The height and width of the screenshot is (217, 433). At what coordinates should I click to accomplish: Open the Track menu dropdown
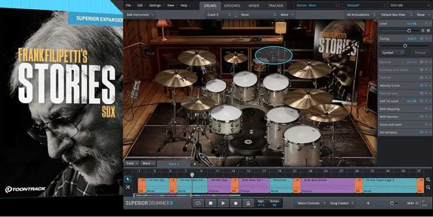pyautogui.click(x=132, y=163)
